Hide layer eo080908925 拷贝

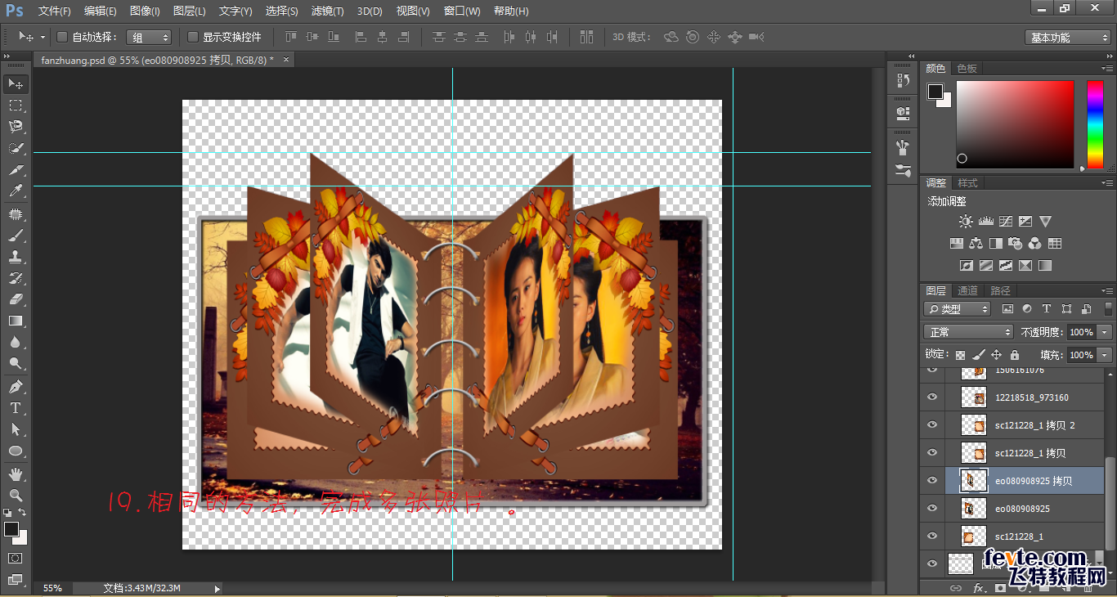pyautogui.click(x=931, y=481)
